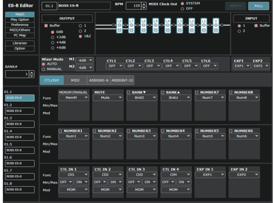Viewport: 276px width, 203px height.
Task: Click the PULL button
Action: coord(259,6)
